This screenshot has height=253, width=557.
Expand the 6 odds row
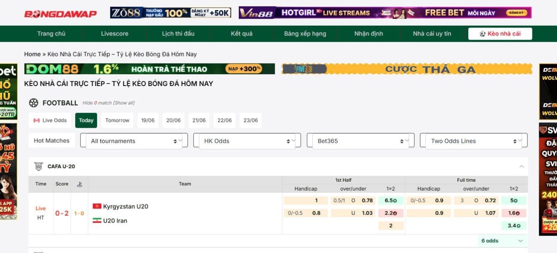pos(502,241)
